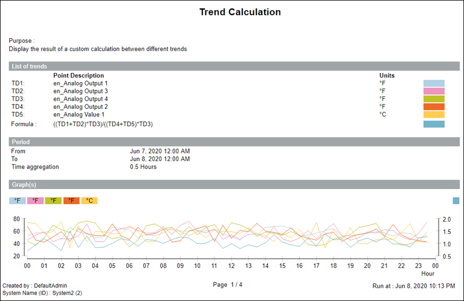The width and height of the screenshot is (464, 301).
Task: Toggle the green °F legend chip
Action: (x=53, y=201)
